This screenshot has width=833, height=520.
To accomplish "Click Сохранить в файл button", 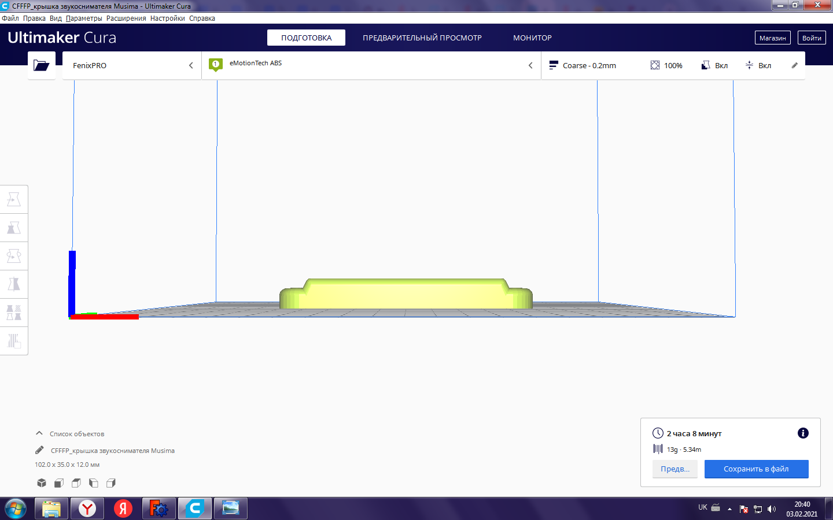I will [756, 469].
